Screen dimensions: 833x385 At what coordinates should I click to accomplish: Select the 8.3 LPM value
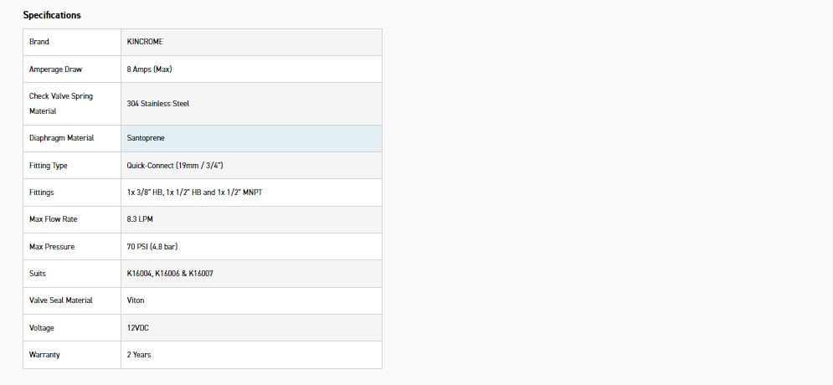coord(140,219)
